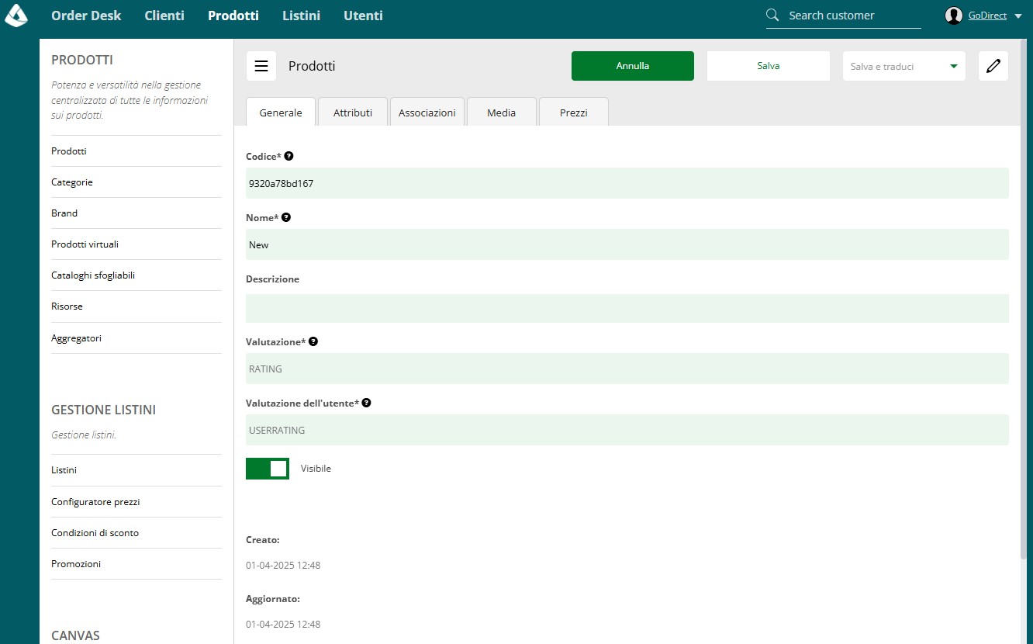Click the Salva button
Screen dimensions: 1033x644
coord(769,66)
